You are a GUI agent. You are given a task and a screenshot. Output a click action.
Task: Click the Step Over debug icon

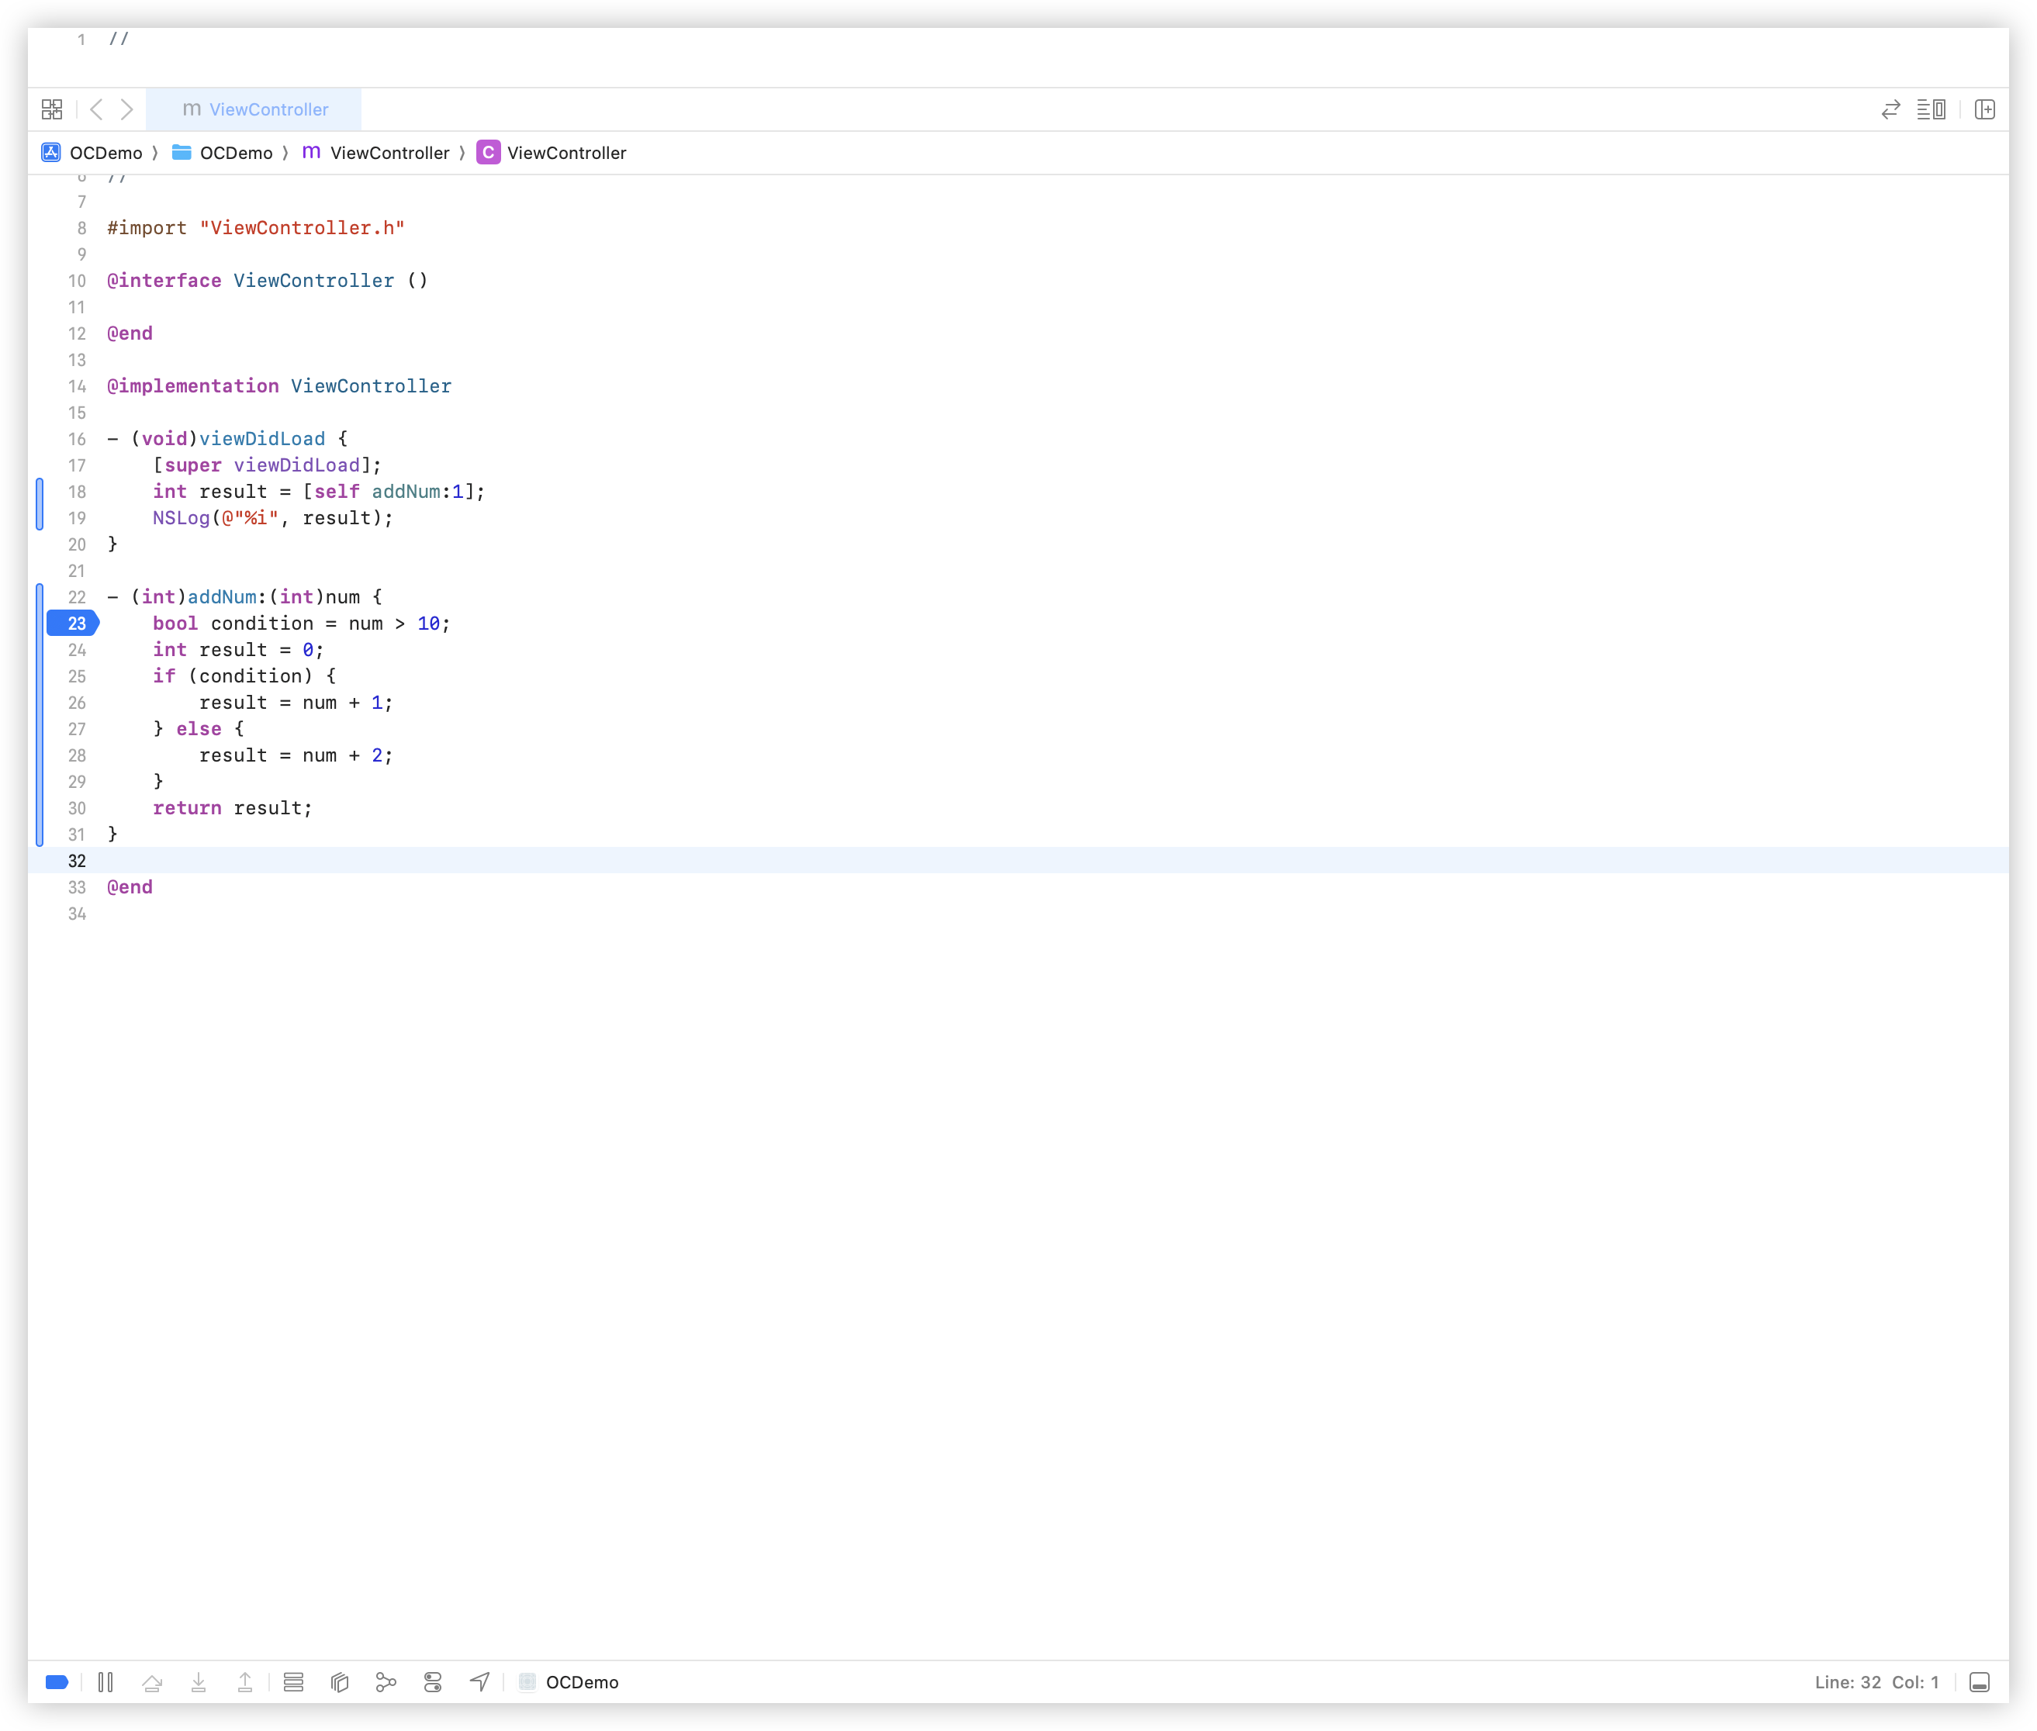click(152, 1682)
